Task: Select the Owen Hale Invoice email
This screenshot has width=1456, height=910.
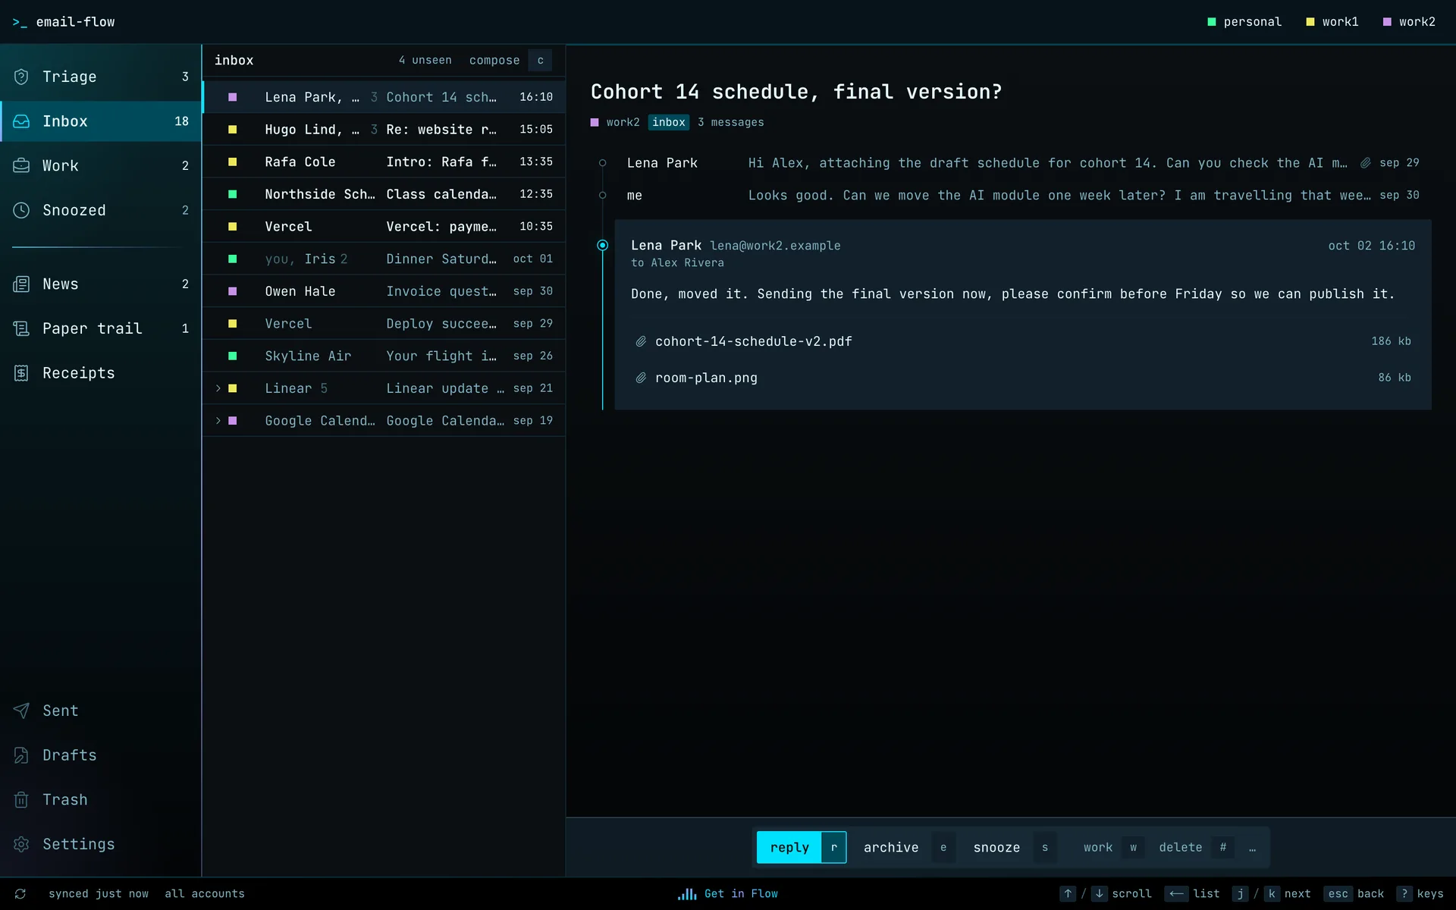Action: pos(384,291)
